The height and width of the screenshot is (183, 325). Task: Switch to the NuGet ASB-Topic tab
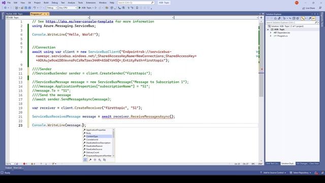coord(15,14)
